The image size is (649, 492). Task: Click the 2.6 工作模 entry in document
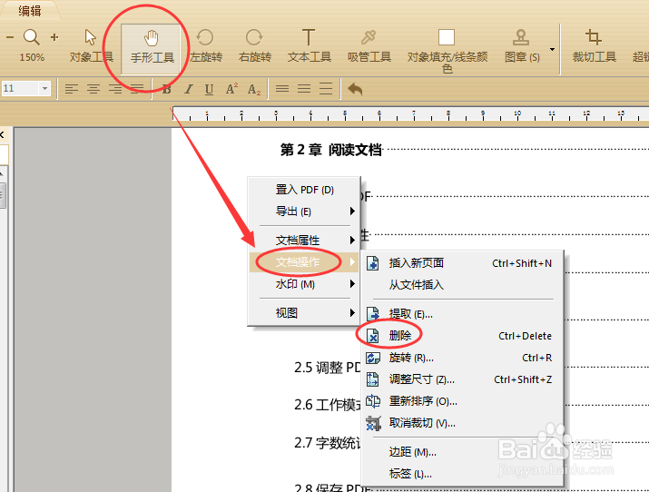pyautogui.click(x=327, y=405)
